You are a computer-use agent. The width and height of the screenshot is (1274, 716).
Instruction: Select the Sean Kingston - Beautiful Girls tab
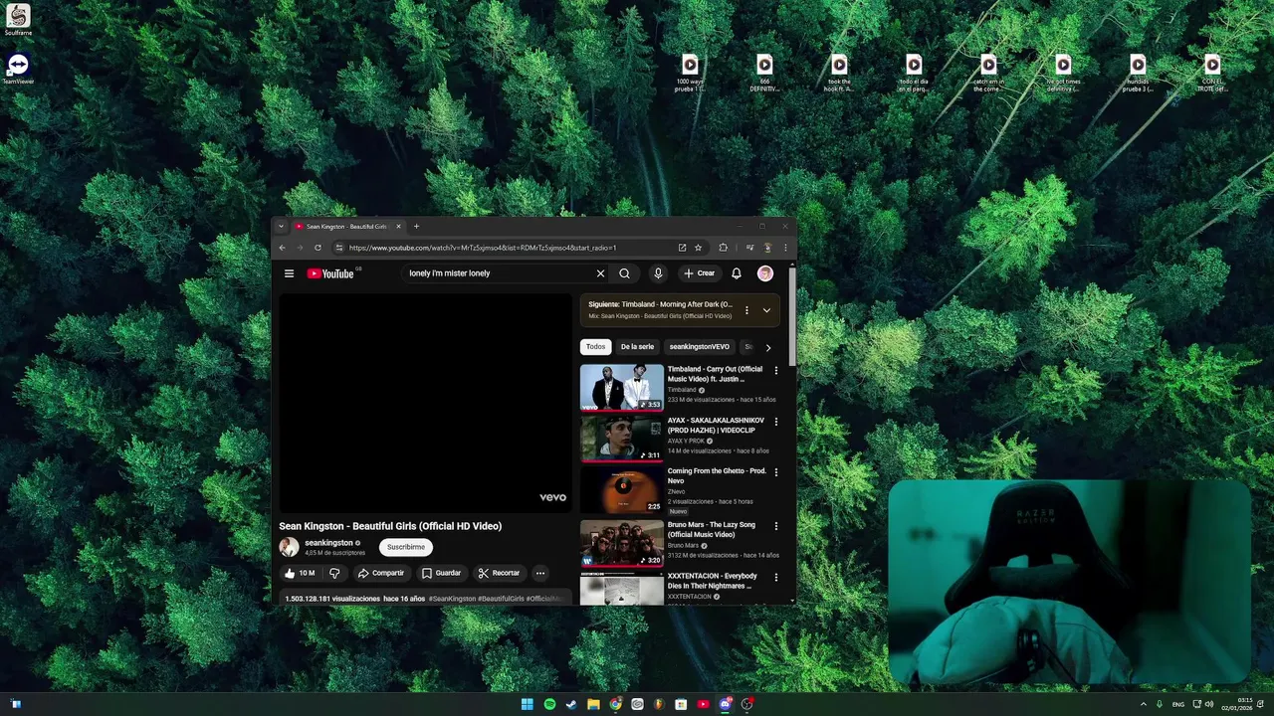click(347, 227)
